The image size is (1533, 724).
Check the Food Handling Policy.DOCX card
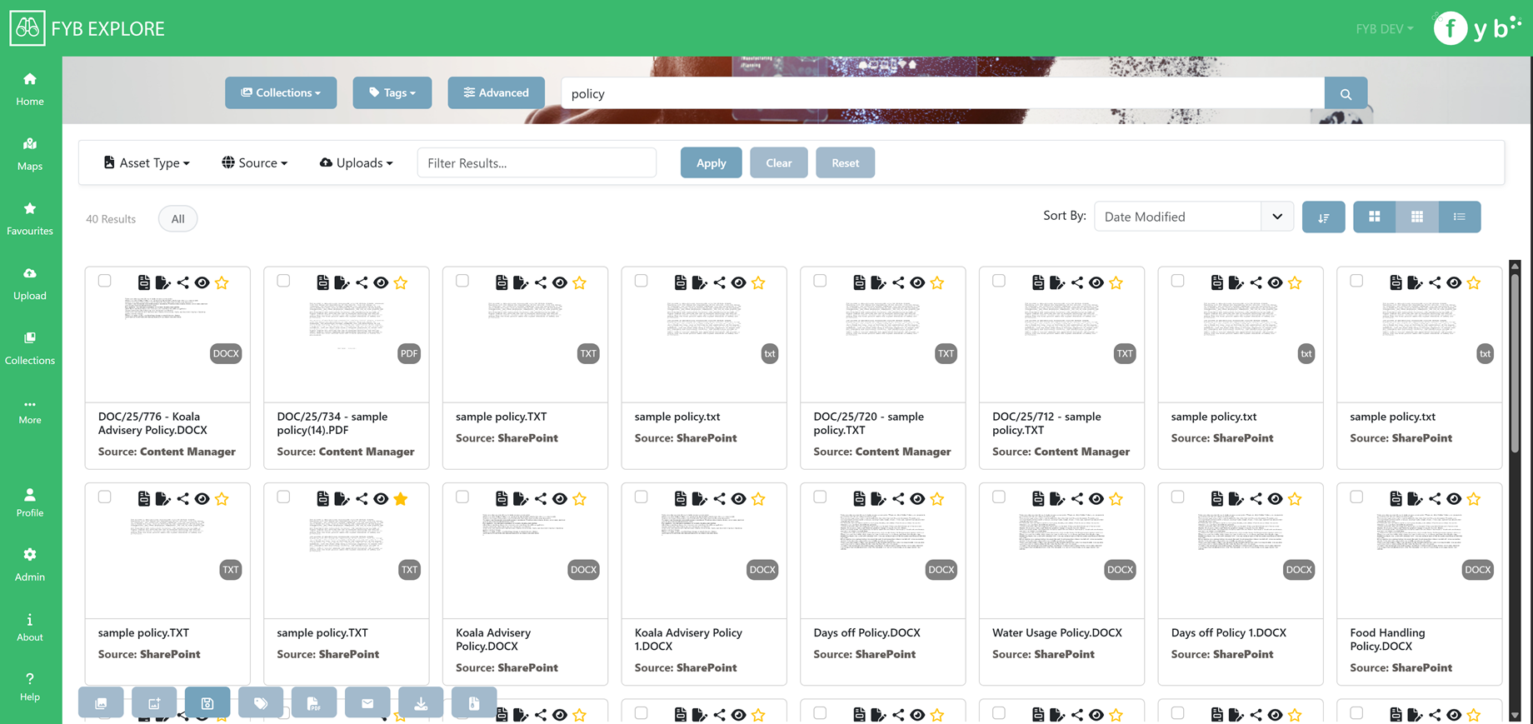(x=1356, y=497)
